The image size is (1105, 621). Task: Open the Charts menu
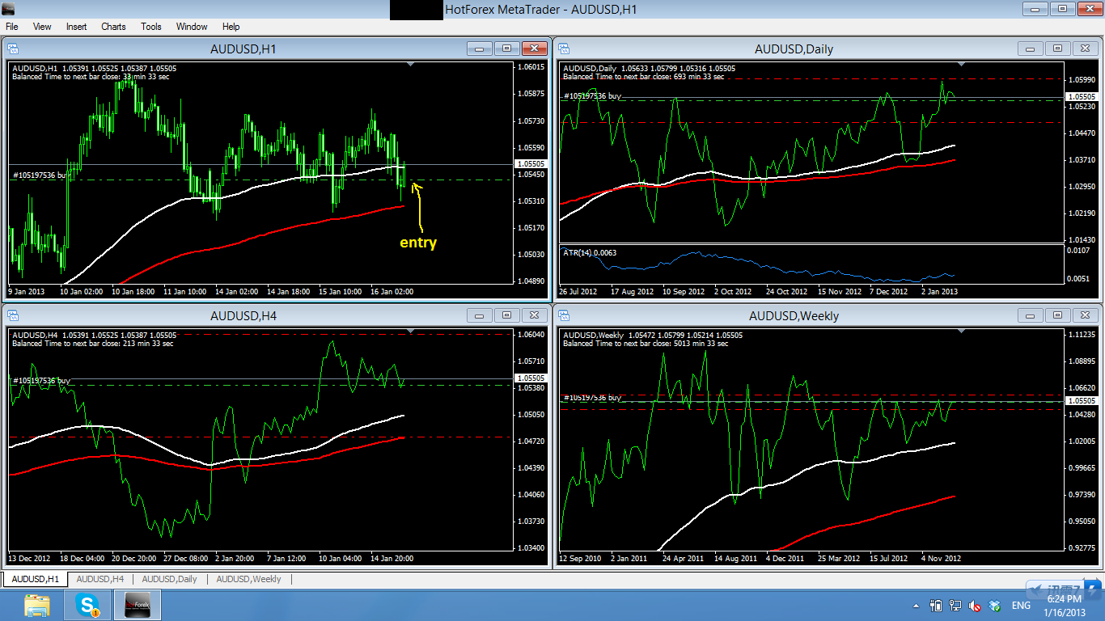(113, 27)
